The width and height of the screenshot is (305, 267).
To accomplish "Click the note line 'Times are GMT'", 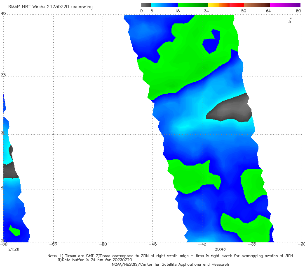I will click(80, 256).
